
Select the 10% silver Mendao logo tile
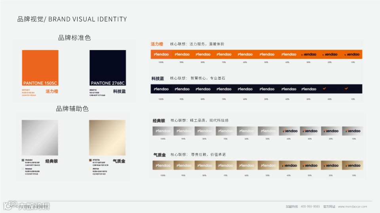353,131
